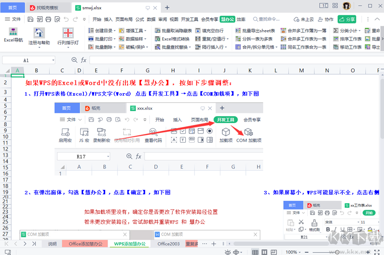Open the Excel导航 navigation tool
Screen dimensions: 384x255
13,35
